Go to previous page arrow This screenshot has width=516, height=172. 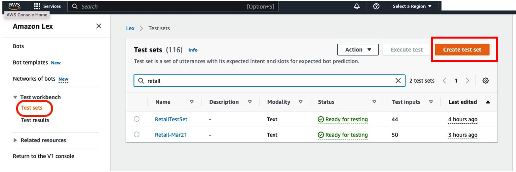(x=445, y=81)
